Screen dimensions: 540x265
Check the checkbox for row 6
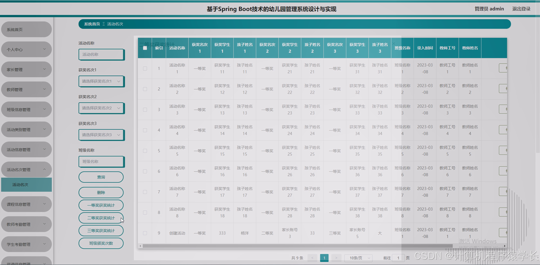(x=145, y=171)
